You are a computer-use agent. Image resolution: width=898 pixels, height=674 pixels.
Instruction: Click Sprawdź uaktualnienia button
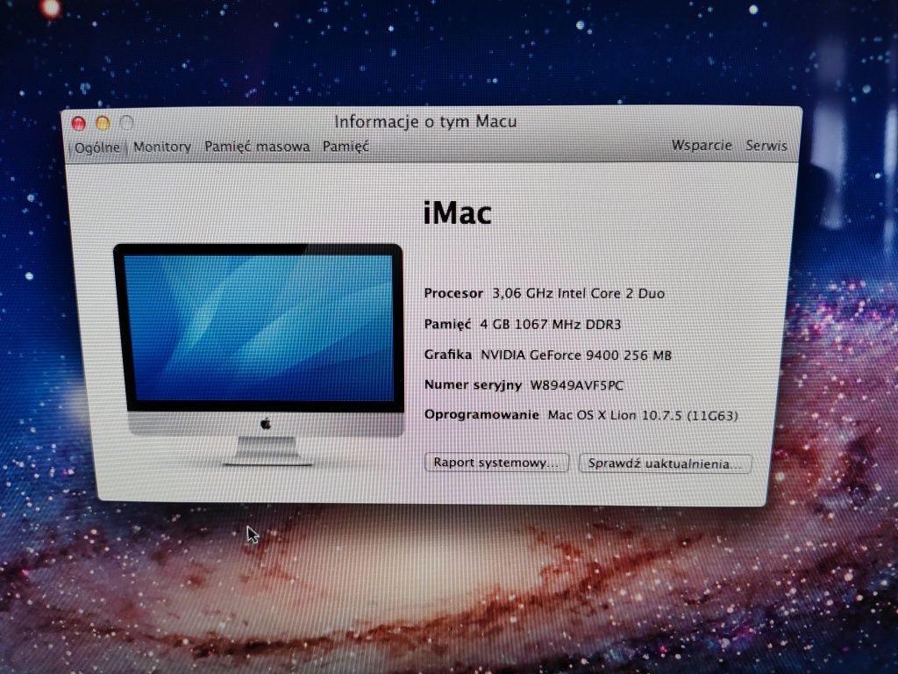click(665, 463)
